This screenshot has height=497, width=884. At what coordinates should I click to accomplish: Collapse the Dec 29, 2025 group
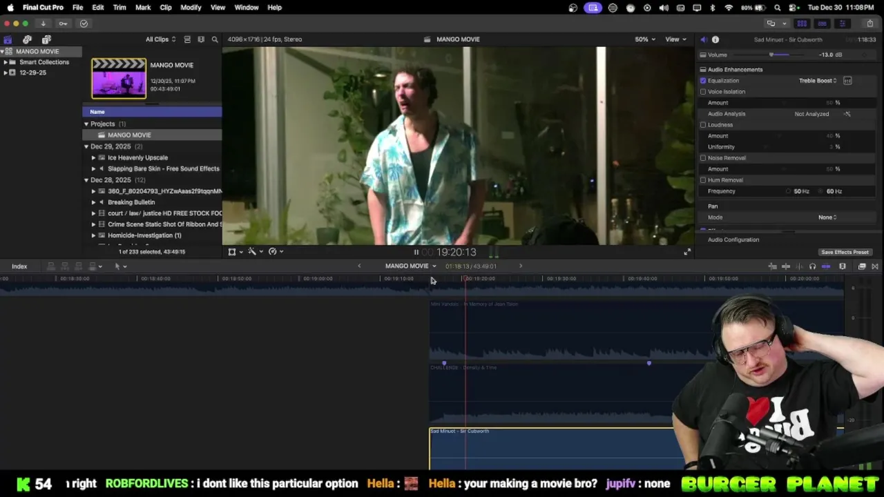click(86, 146)
